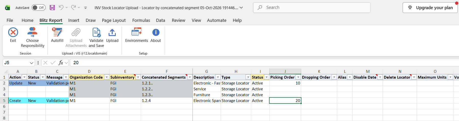Click the Exit session icon
Image resolution: width=459 pixels, height=121 pixels.
click(13, 32)
